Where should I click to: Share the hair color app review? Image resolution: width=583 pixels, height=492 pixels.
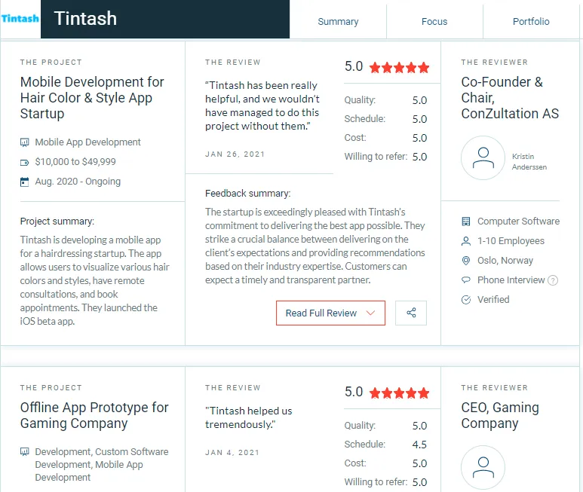[x=411, y=313]
